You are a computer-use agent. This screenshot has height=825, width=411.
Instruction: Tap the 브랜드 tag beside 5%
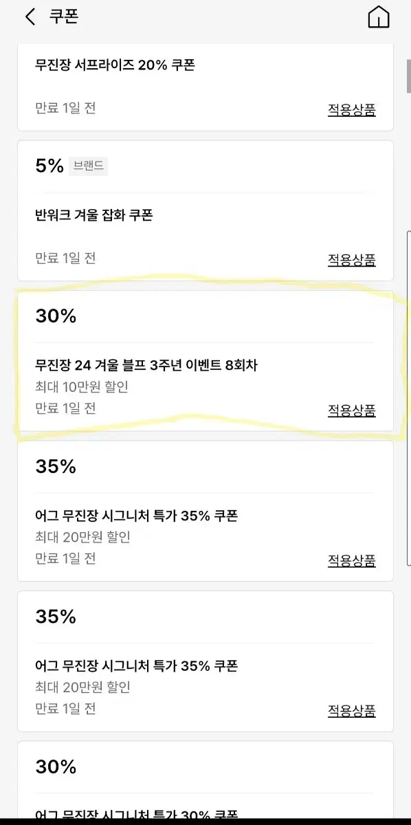88,166
